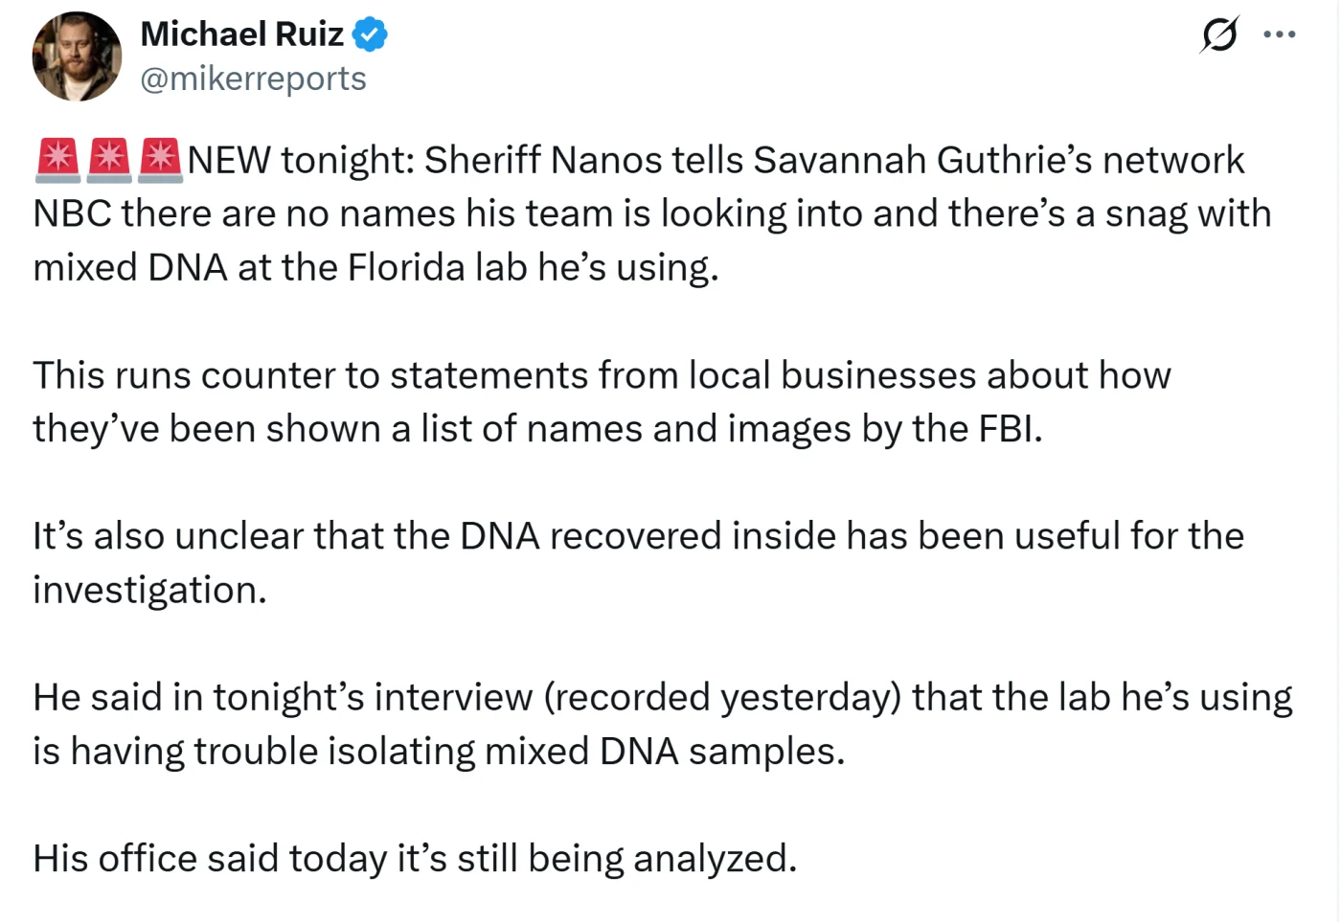
Task: Open the three-dot more options menu
Action: click(x=1279, y=35)
